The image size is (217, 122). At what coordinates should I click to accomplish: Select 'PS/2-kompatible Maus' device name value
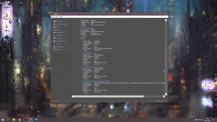point(98,22)
